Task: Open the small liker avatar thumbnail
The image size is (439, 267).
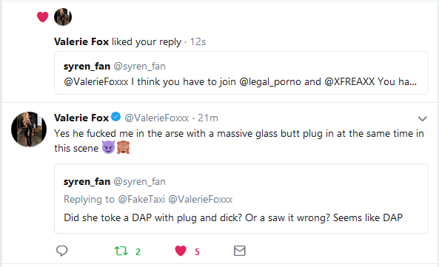Action: click(63, 17)
